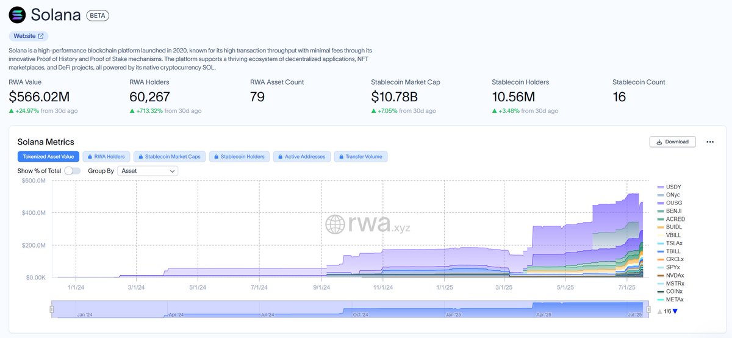
Task: Click the $400.0M y-axis label
Action: click(34, 213)
